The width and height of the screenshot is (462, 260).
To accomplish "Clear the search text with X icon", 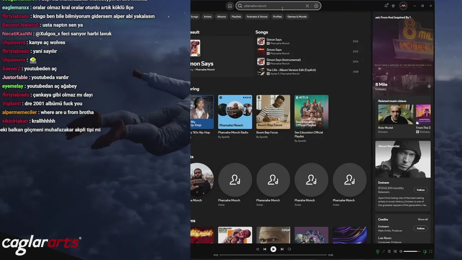I will pyautogui.click(x=307, y=6).
